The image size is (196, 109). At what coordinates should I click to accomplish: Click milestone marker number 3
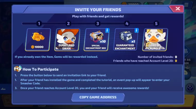pos(98,24)
